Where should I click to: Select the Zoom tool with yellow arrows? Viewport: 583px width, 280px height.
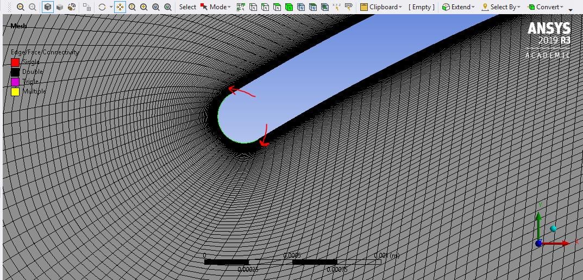click(x=132, y=7)
